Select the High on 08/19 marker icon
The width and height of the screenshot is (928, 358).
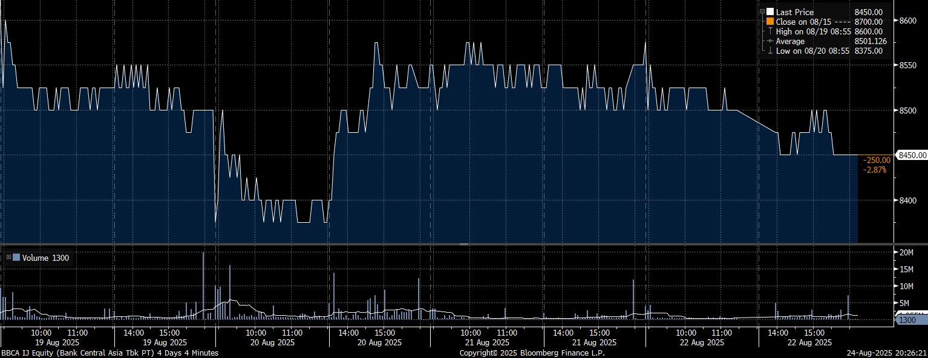point(770,31)
